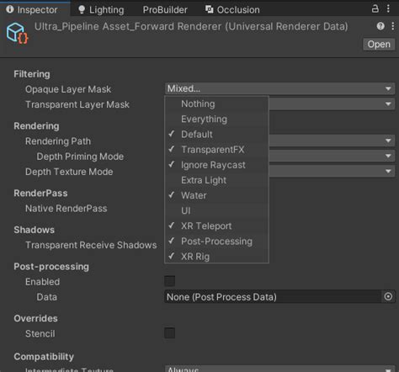Open the ProBuilder tab

165,10
